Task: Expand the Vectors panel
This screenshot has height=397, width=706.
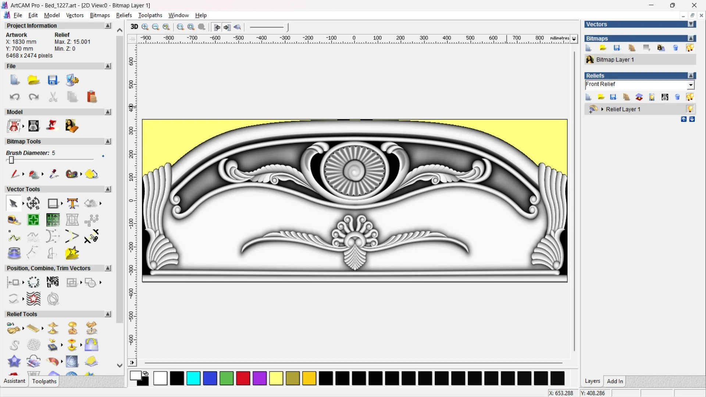Action: click(691, 24)
